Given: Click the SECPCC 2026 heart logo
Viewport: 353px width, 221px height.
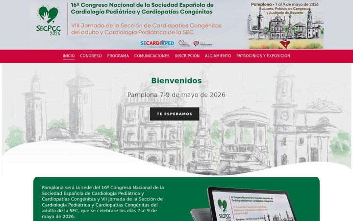Looking at the screenshot, I should pos(49,21).
